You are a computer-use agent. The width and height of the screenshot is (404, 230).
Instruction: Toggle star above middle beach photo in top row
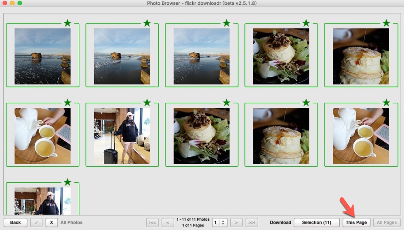click(147, 23)
